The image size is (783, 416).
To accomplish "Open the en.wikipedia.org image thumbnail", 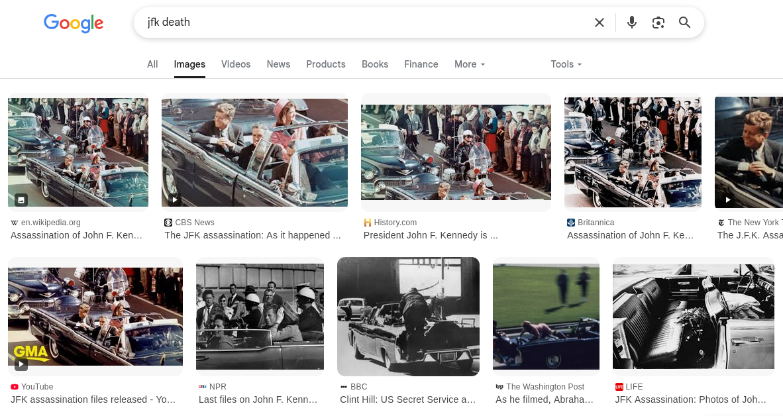I will click(x=78, y=152).
